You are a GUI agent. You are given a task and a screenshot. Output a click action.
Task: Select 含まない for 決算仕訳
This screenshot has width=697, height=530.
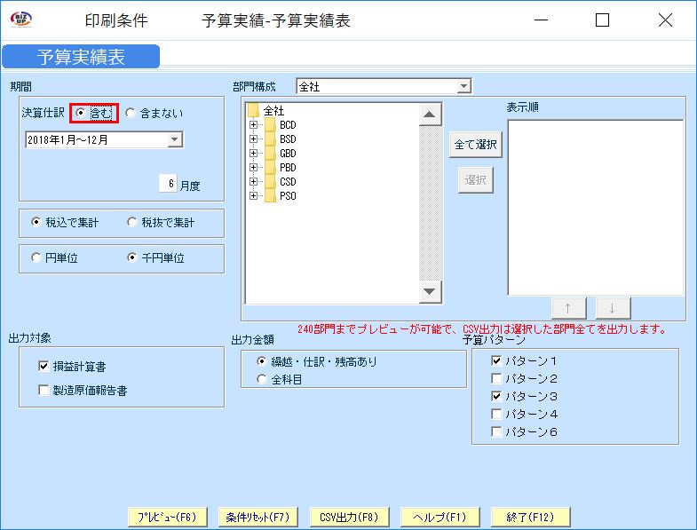131,113
